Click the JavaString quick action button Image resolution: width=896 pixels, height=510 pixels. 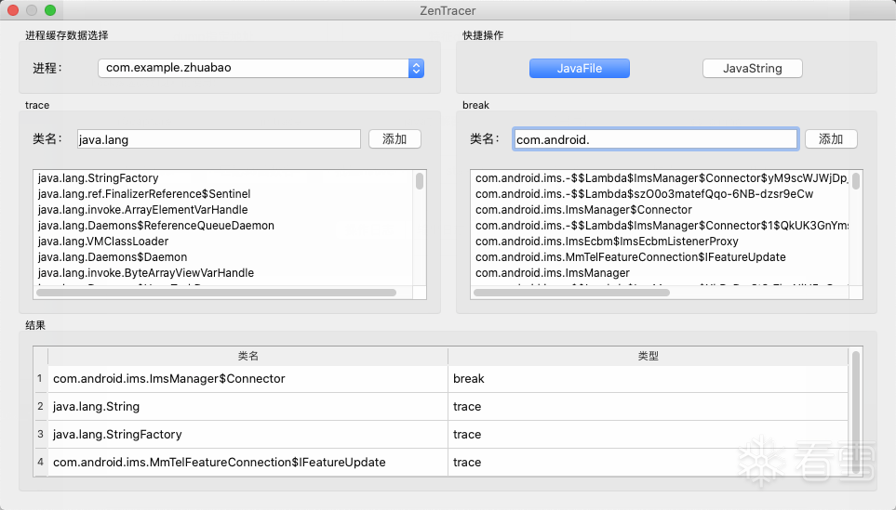752,68
